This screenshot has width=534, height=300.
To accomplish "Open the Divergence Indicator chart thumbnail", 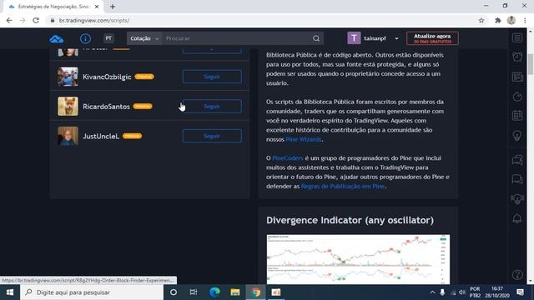I will [x=358, y=259].
